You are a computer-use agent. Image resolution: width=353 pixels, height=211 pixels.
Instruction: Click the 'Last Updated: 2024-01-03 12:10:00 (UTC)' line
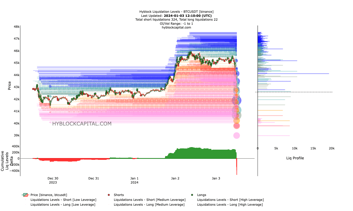point(176,16)
